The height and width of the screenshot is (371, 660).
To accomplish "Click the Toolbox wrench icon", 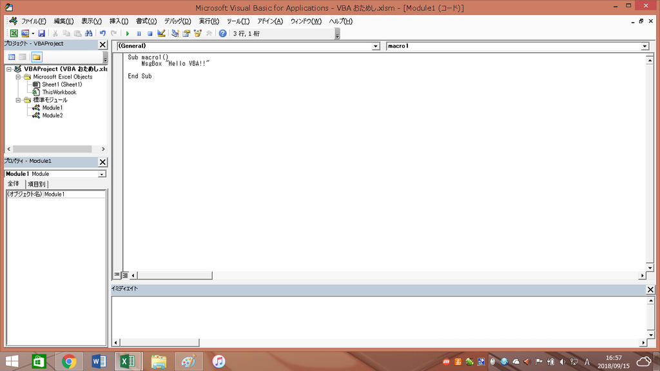I will click(209, 33).
